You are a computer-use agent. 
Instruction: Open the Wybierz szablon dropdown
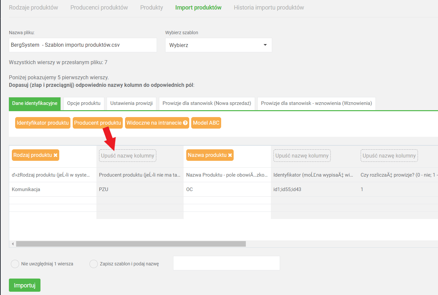[x=218, y=45]
